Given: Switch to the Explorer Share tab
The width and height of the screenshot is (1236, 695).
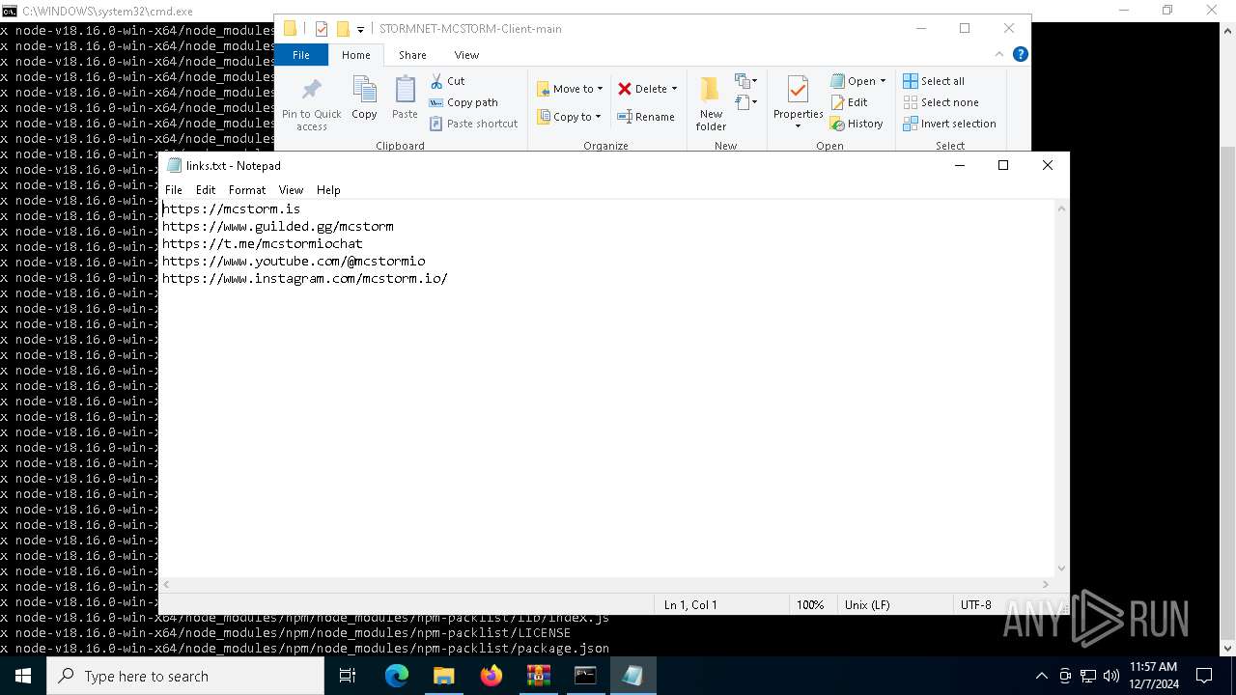Looking at the screenshot, I should pyautogui.click(x=412, y=55).
